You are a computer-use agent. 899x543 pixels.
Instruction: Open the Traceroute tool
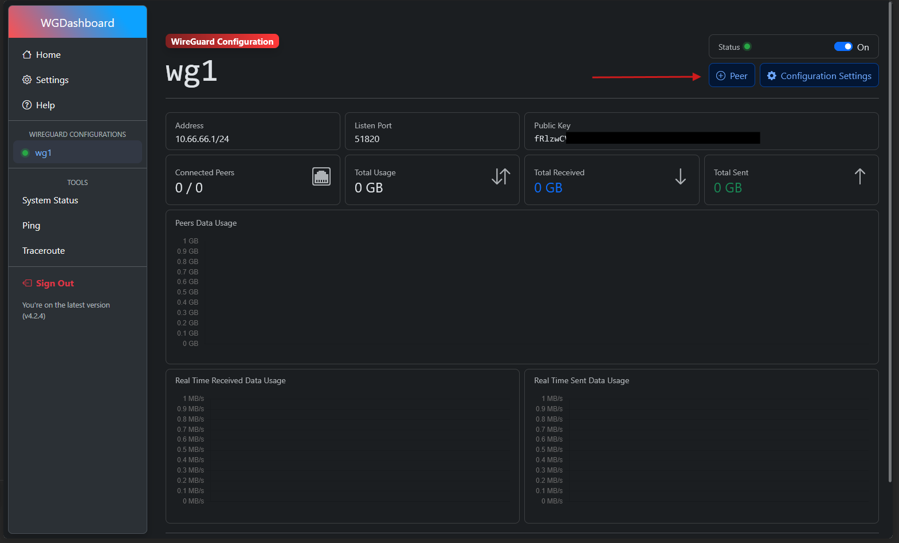(44, 251)
